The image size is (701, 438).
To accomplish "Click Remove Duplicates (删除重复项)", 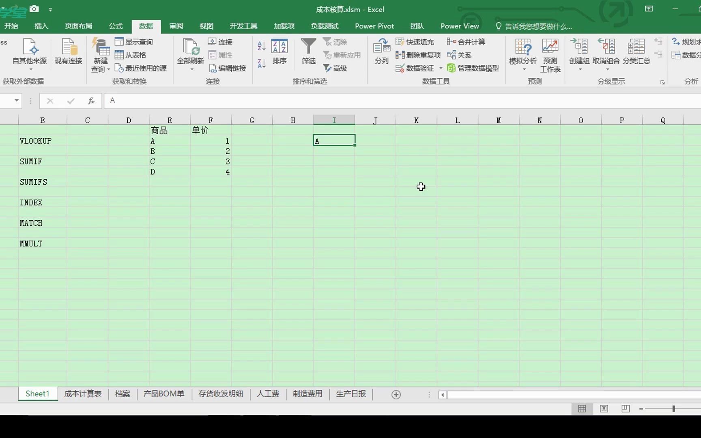I will coord(418,55).
